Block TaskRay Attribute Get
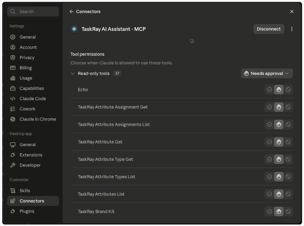Viewport: 304px width, 226px height. coord(288,142)
